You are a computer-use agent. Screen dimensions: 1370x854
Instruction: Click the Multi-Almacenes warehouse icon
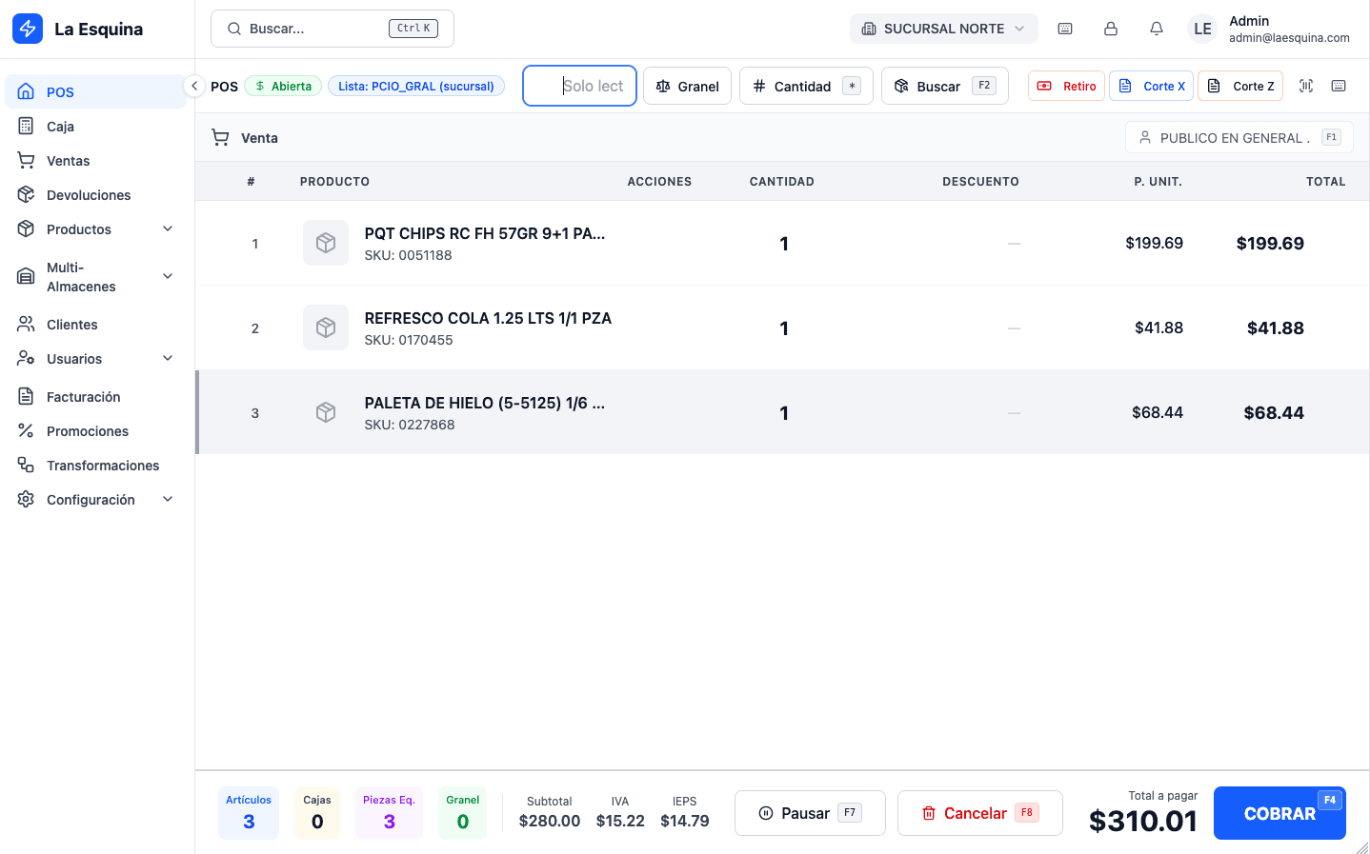coord(26,276)
